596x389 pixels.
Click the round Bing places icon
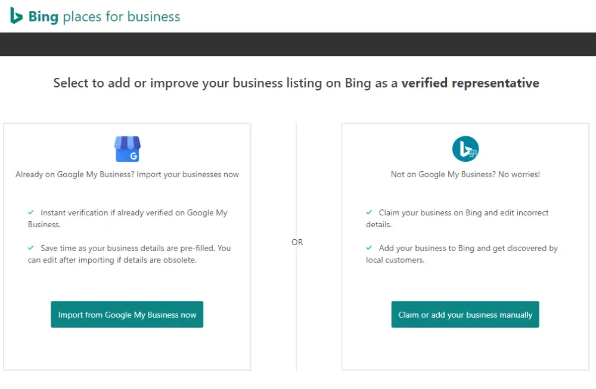[x=465, y=149]
